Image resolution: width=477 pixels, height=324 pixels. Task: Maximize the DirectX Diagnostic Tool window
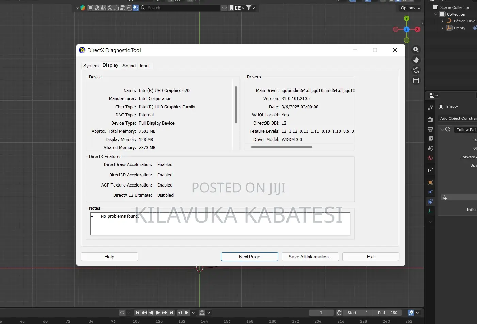[375, 50]
